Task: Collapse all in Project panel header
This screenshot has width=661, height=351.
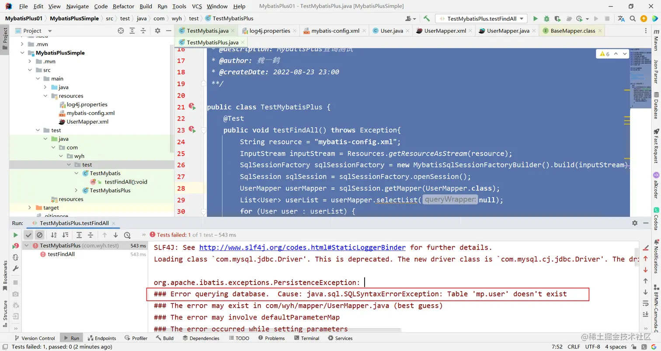Action: pyautogui.click(x=144, y=31)
